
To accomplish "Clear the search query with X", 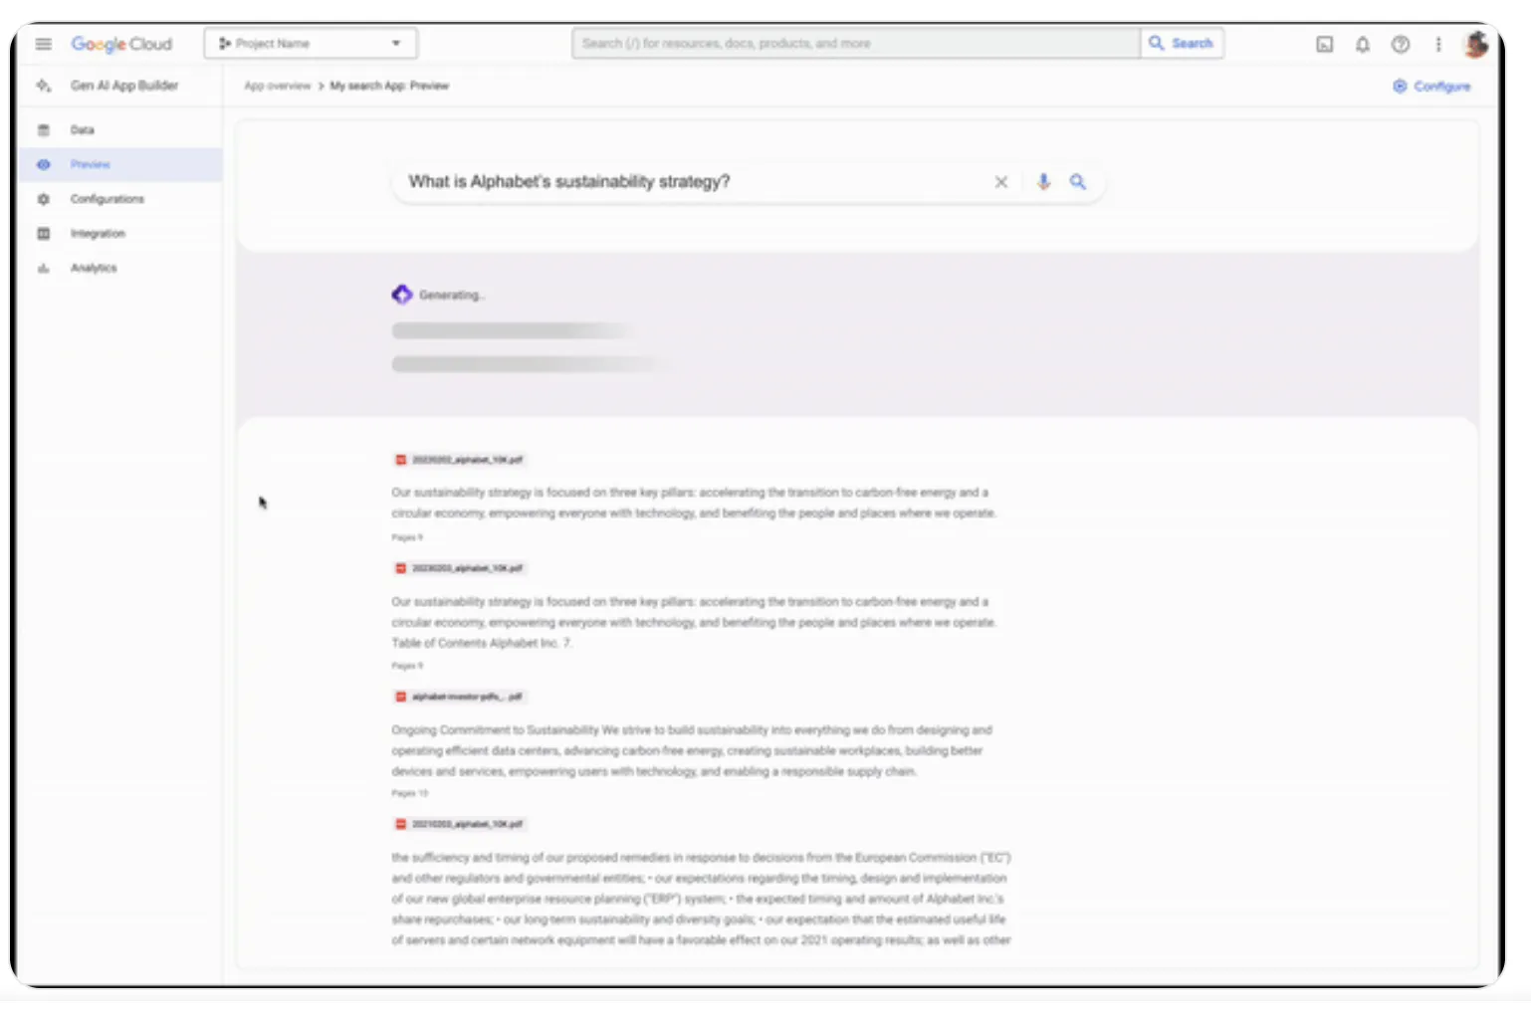I will pos(1000,182).
